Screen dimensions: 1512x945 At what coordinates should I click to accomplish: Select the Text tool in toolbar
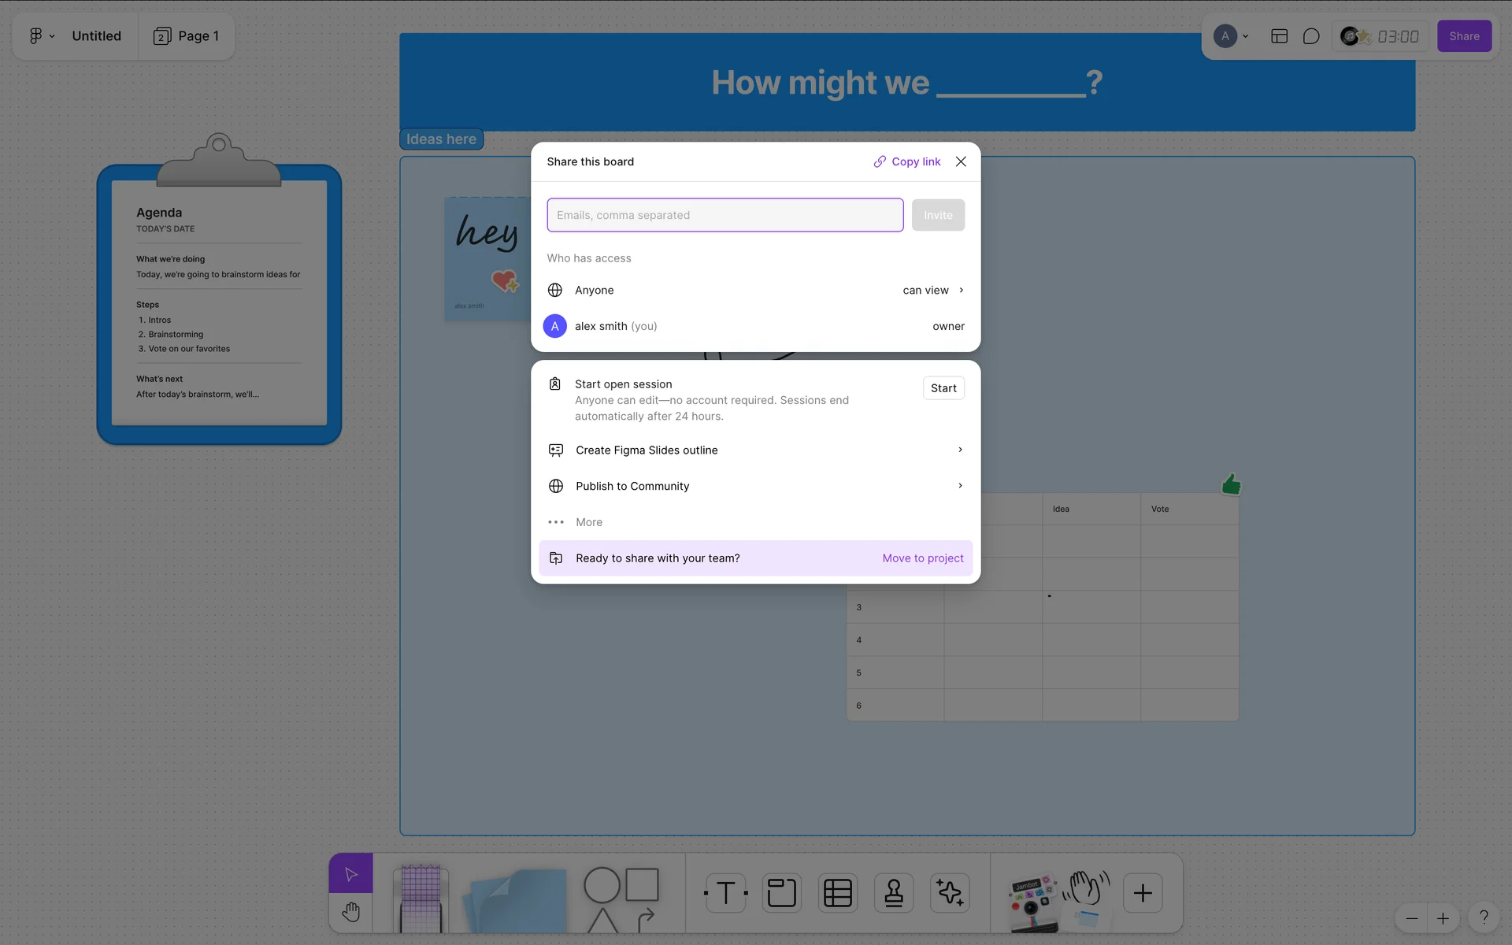click(725, 893)
